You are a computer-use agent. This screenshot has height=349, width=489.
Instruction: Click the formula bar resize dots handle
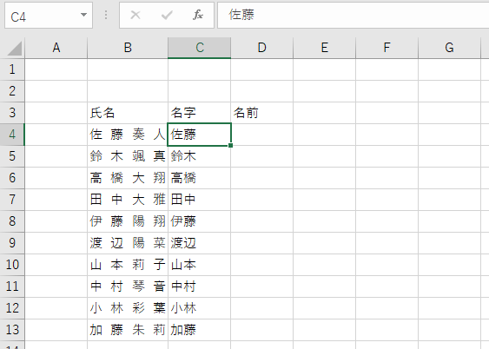point(106,15)
